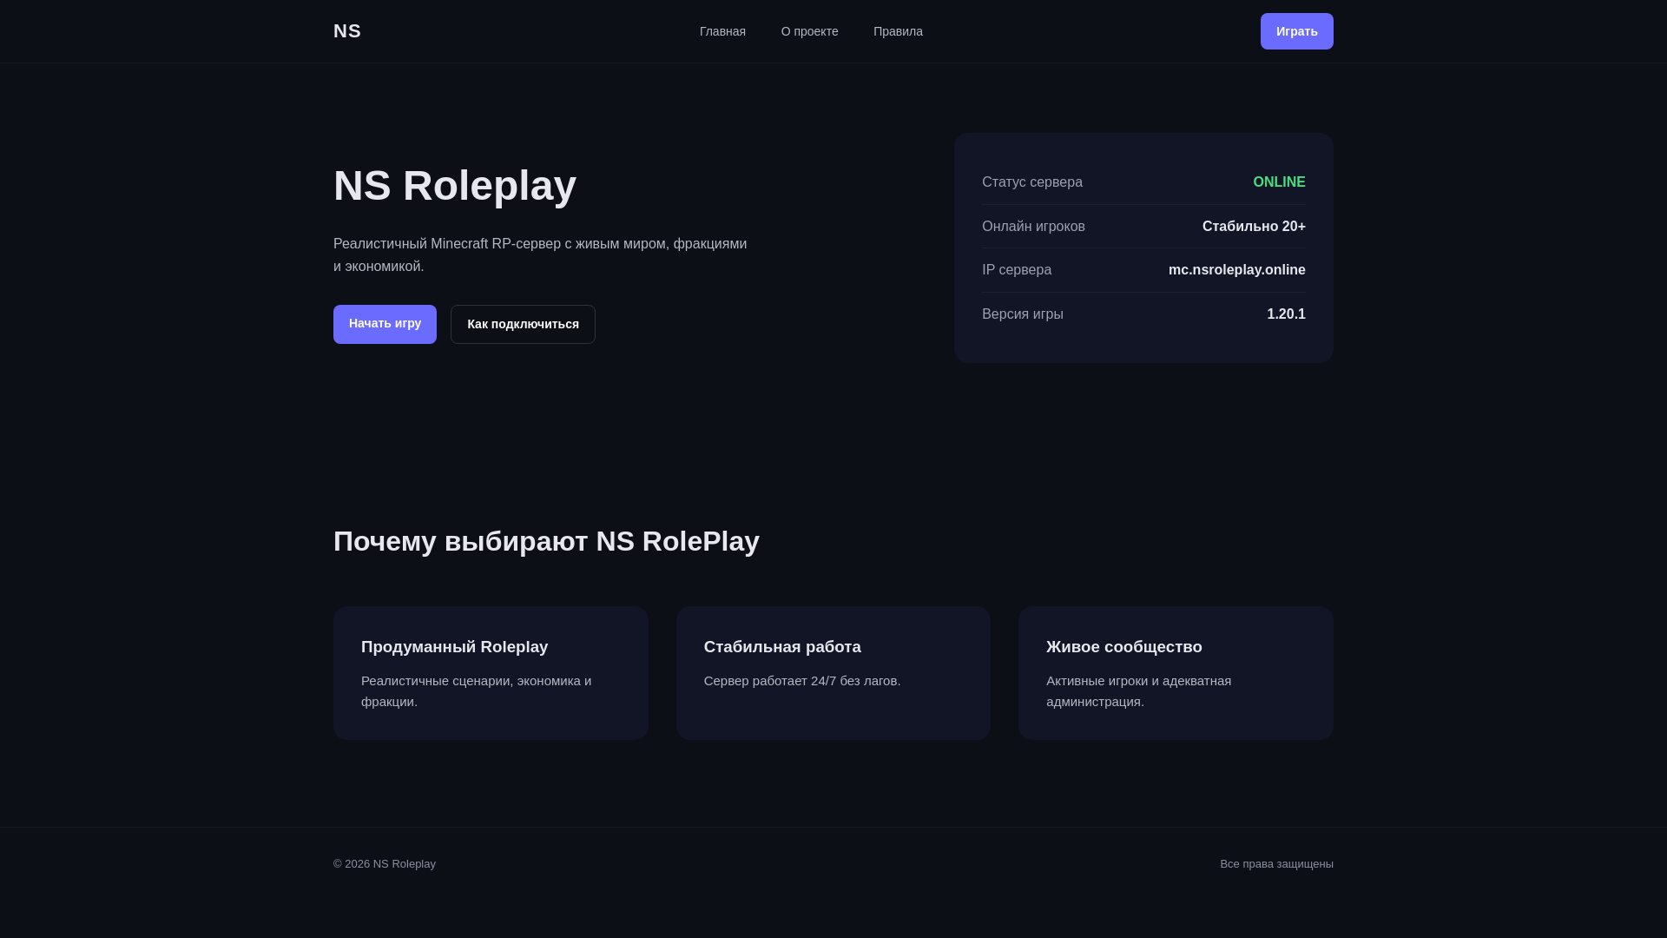Open the Правила nav link
The width and height of the screenshot is (1667, 938).
(898, 31)
